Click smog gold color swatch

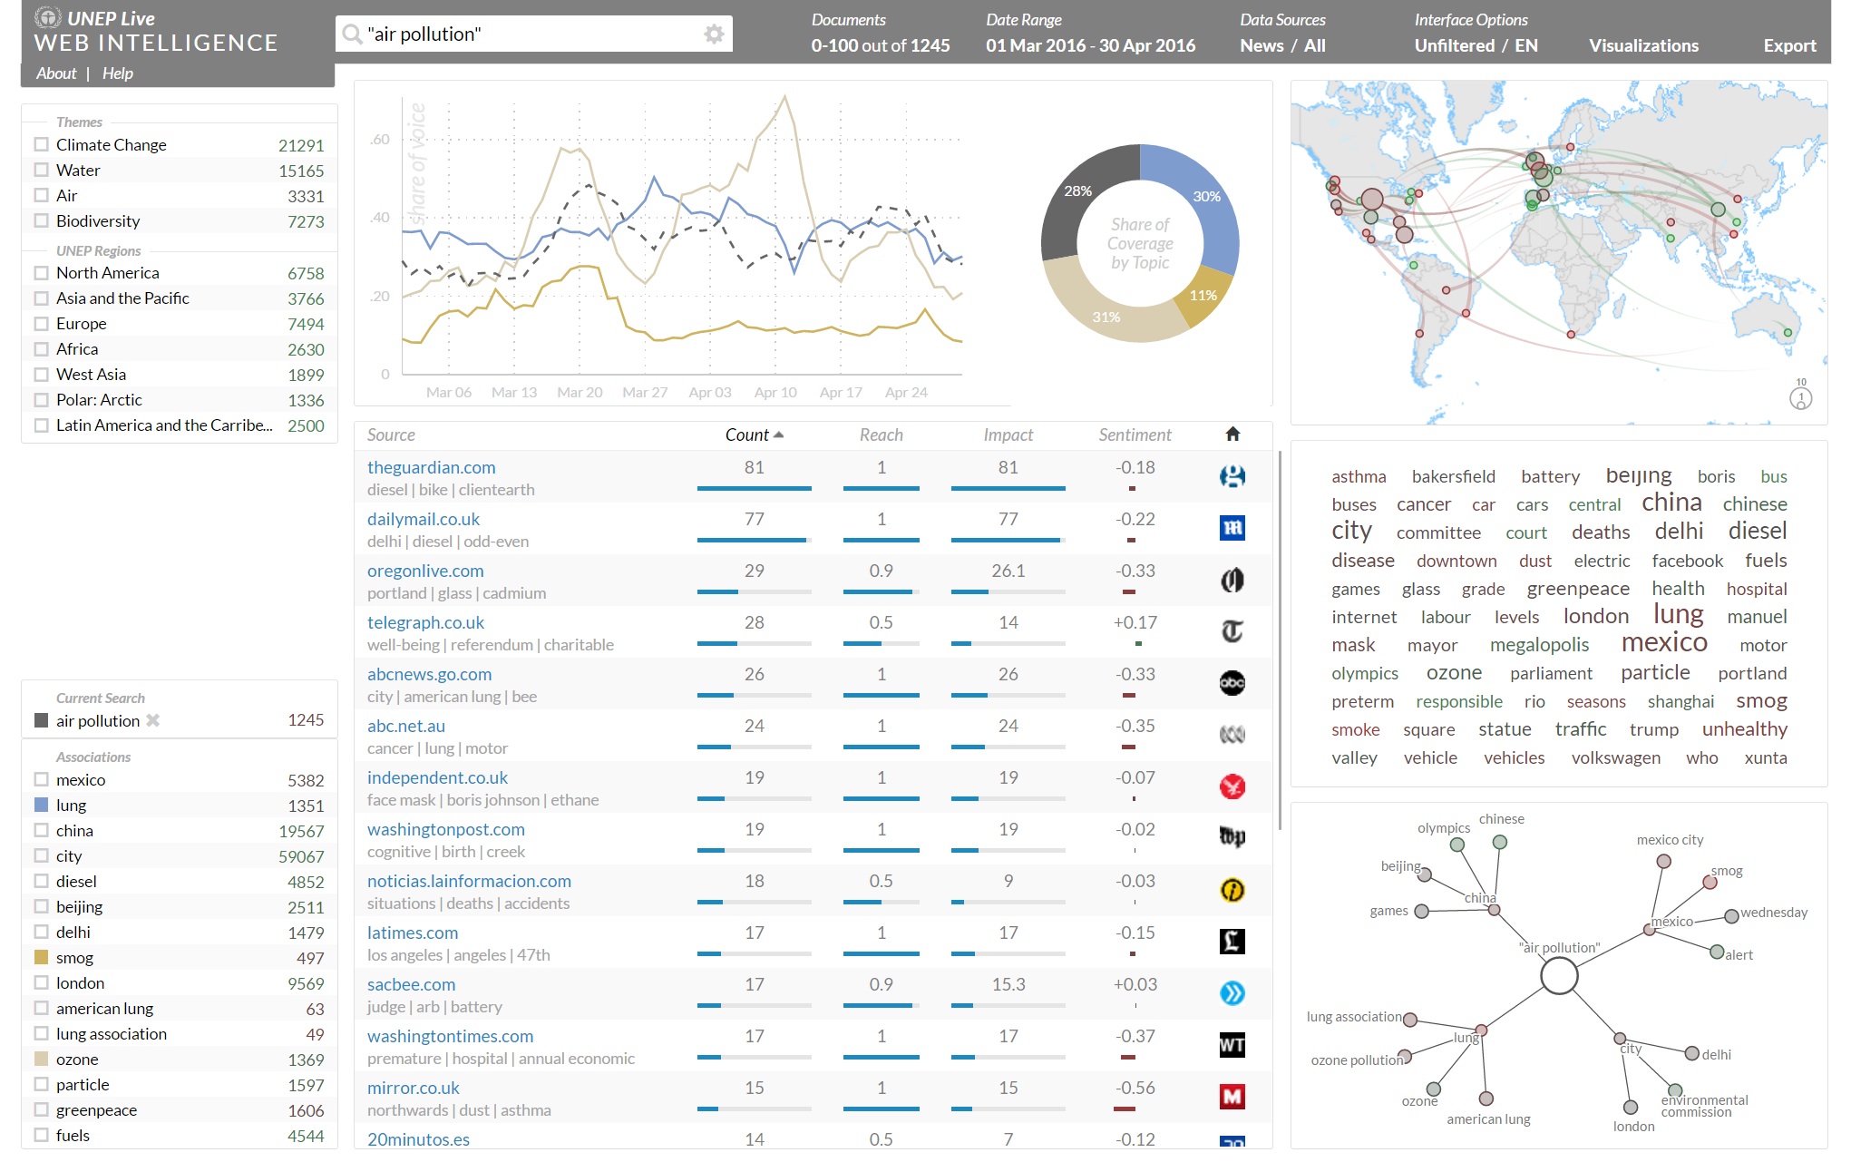pos(41,957)
